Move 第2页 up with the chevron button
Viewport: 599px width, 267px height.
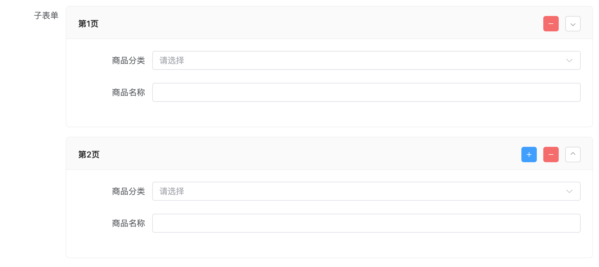[x=573, y=155]
